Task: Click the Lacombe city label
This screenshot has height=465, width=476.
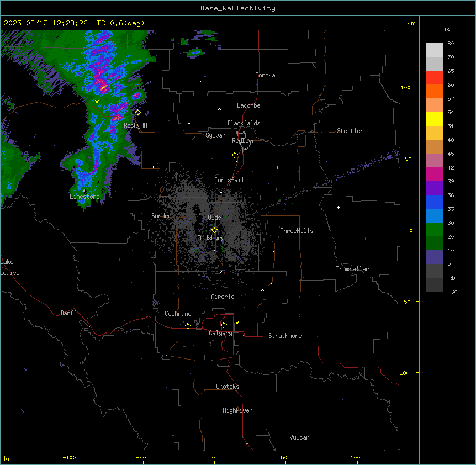Action: coord(248,105)
